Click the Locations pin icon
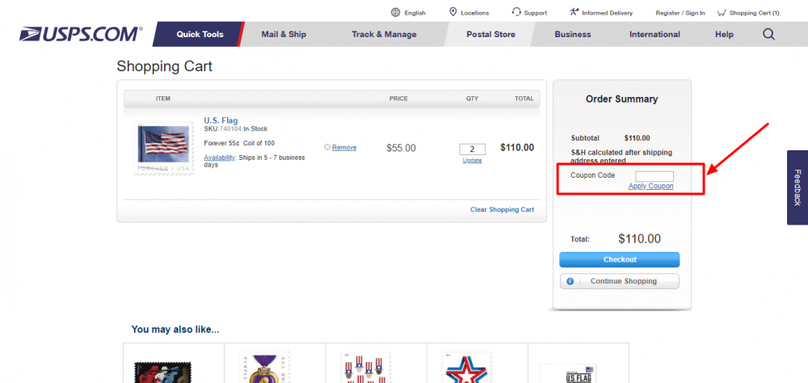The width and height of the screenshot is (808, 383). click(x=453, y=12)
